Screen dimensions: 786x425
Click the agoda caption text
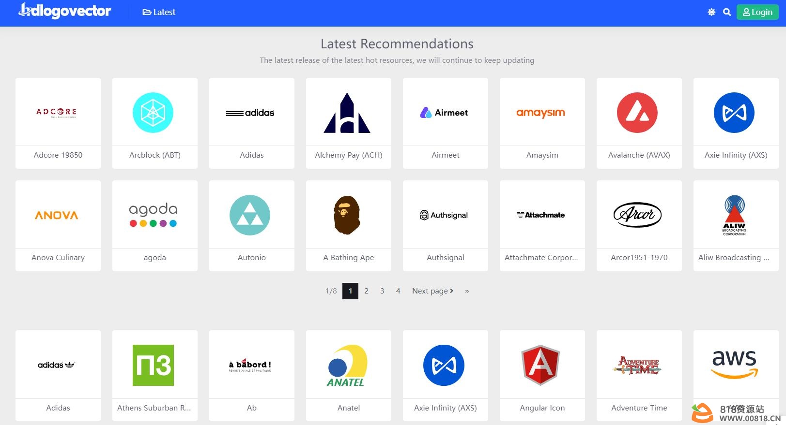click(155, 258)
